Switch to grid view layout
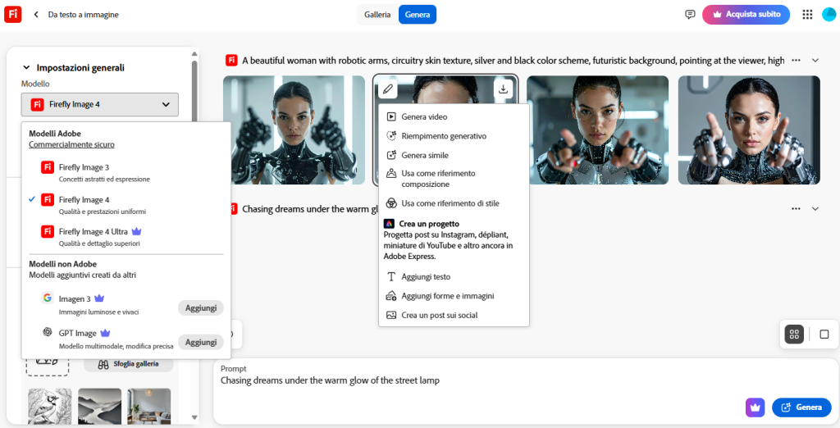This screenshot has height=428, width=840. tap(793, 334)
